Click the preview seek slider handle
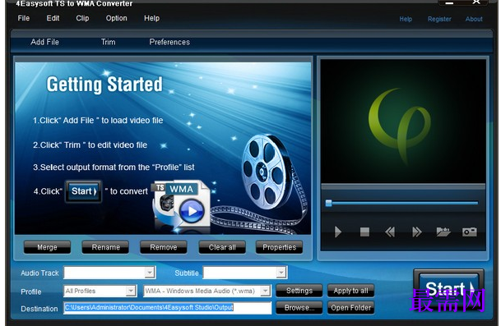The width and height of the screenshot is (501, 326). pos(328,203)
